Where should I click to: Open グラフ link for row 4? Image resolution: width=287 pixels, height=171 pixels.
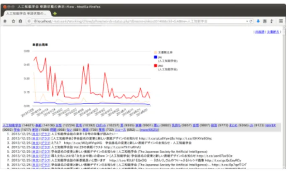coord(45,147)
